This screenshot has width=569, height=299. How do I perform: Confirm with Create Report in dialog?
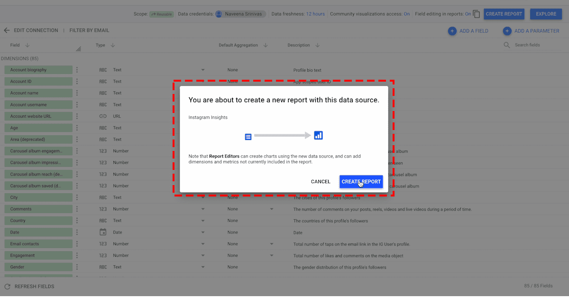tap(361, 182)
